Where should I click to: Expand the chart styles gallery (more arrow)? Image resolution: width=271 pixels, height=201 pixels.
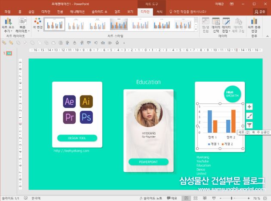196,29
